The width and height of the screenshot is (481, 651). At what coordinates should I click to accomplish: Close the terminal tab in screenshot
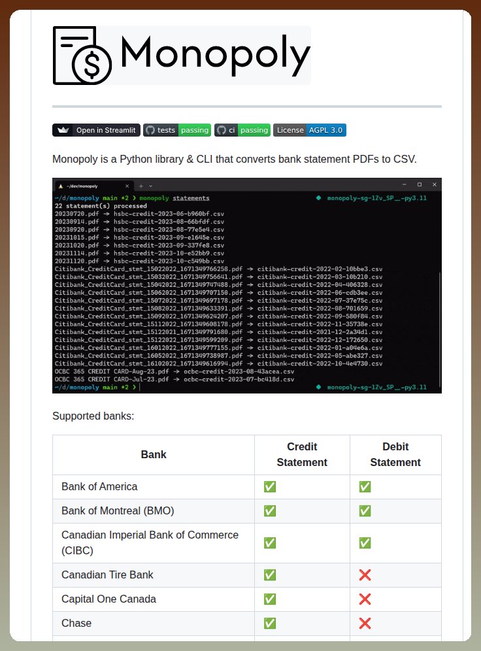pyautogui.click(x=127, y=186)
